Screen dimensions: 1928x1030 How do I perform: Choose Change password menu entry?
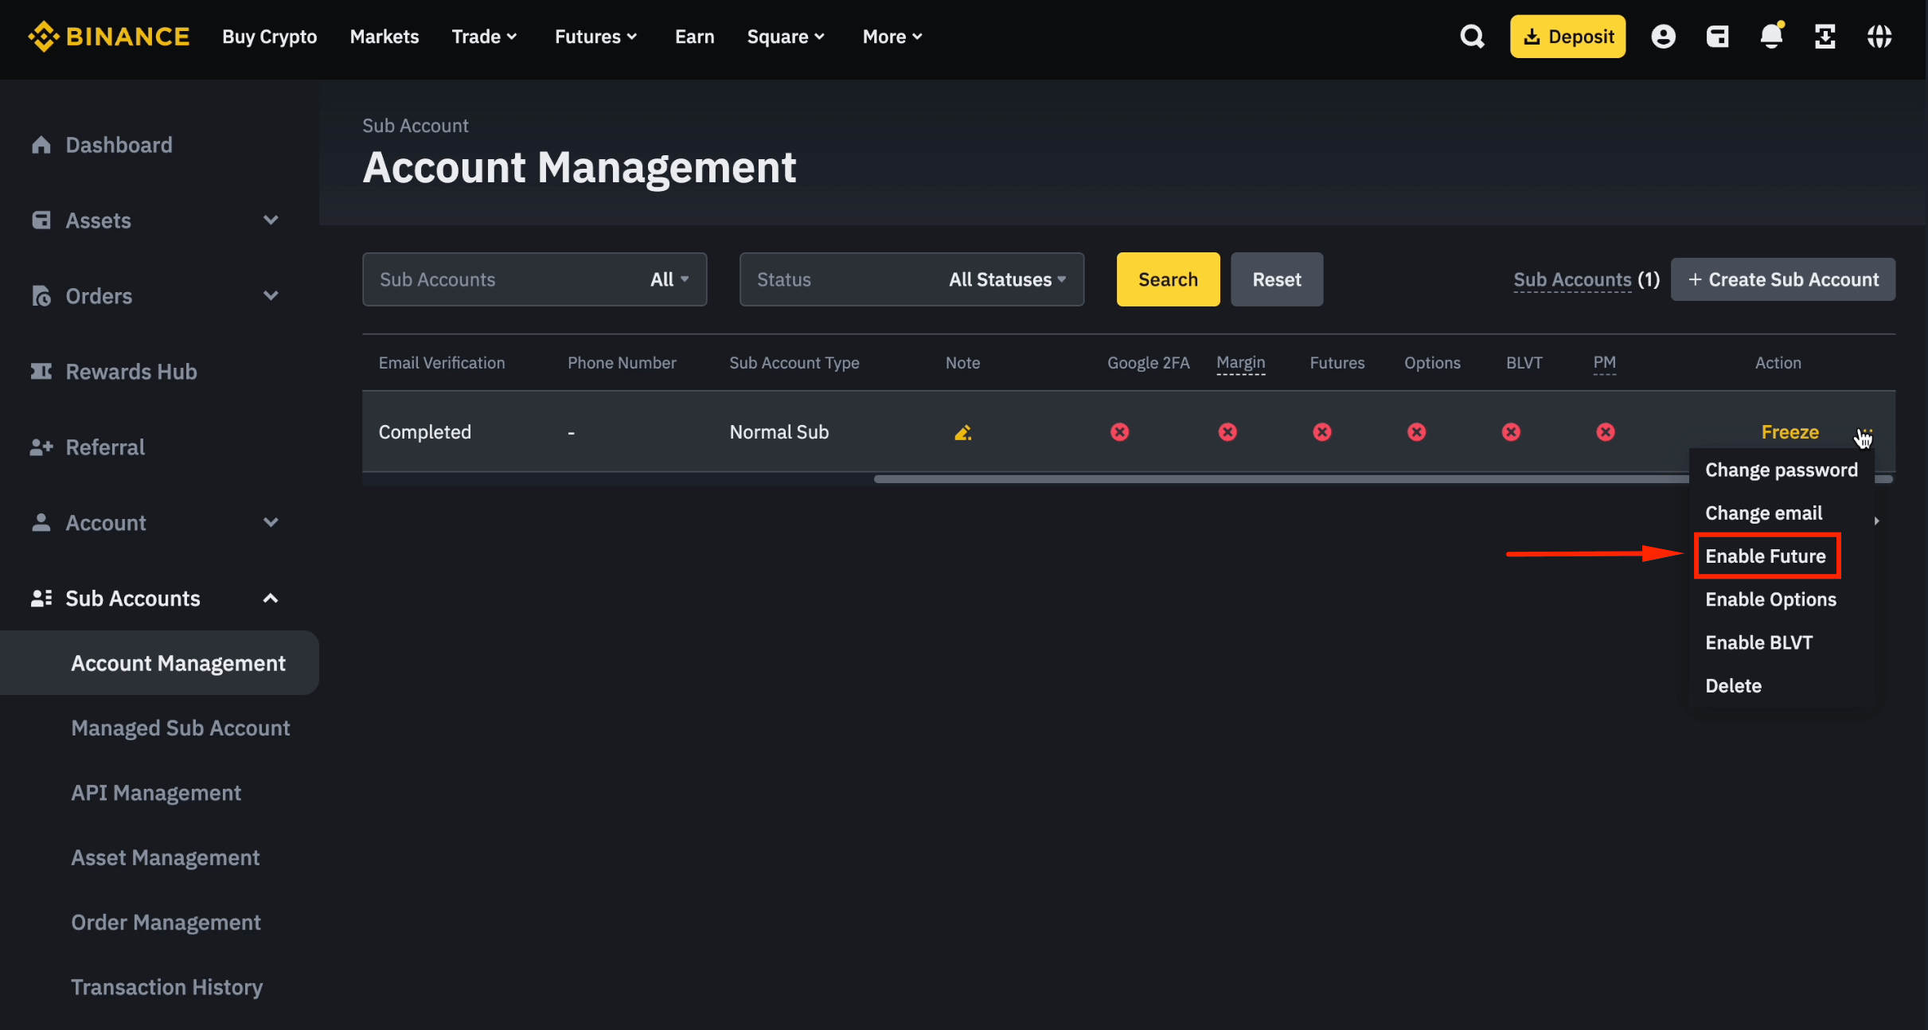click(1781, 470)
